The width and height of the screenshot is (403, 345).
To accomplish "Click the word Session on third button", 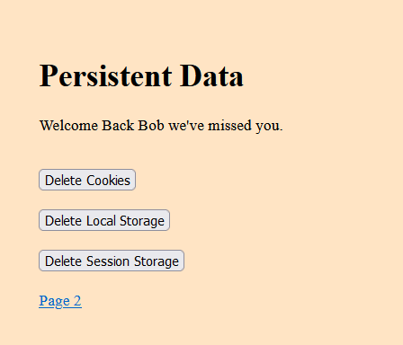I will (x=108, y=261).
